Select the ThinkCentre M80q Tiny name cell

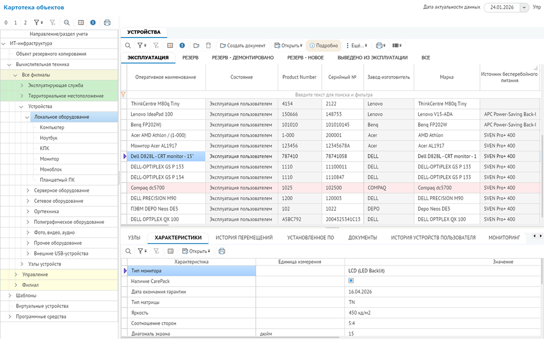(x=166, y=104)
